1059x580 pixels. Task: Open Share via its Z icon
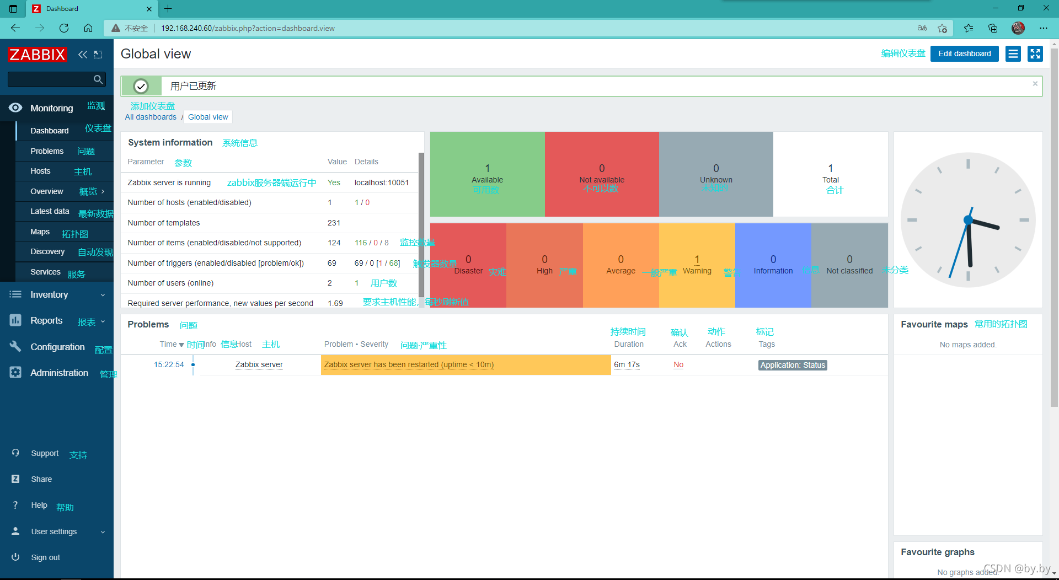[x=15, y=479]
